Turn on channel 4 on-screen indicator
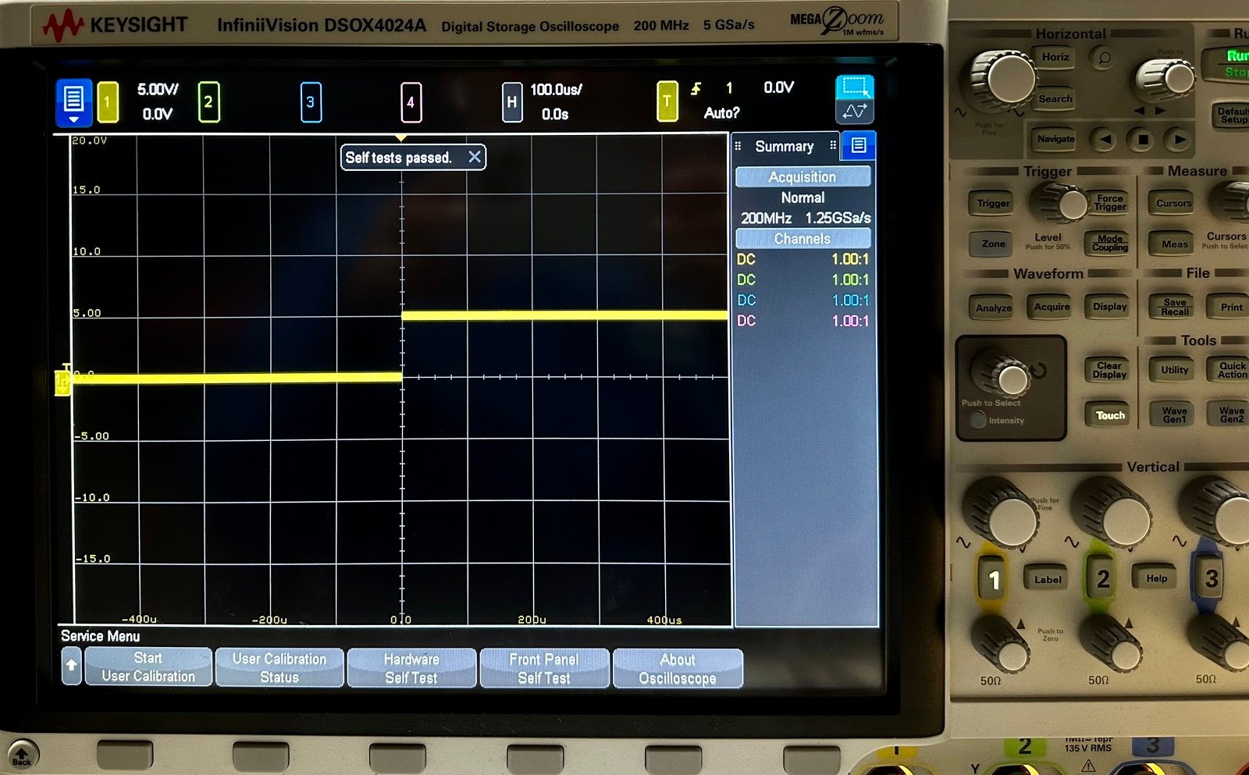The height and width of the screenshot is (775, 1249). point(411,102)
